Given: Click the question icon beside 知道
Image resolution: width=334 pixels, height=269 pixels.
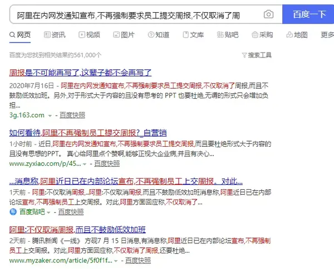Looking at the screenshot, I should point(151,35).
